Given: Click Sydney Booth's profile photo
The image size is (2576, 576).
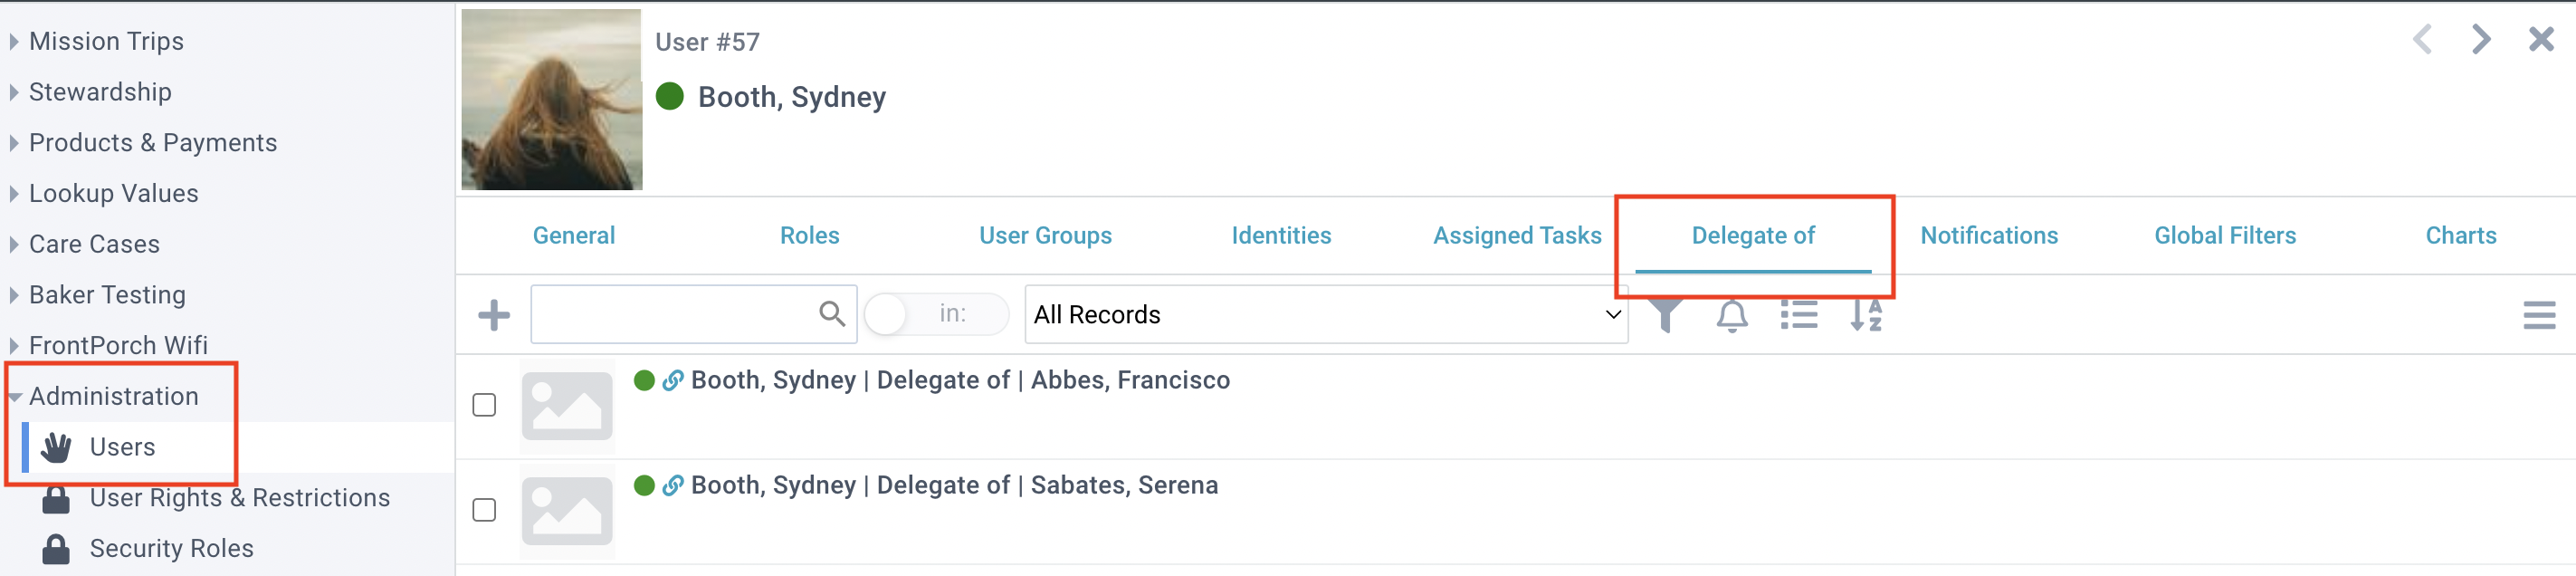Looking at the screenshot, I should [x=551, y=99].
